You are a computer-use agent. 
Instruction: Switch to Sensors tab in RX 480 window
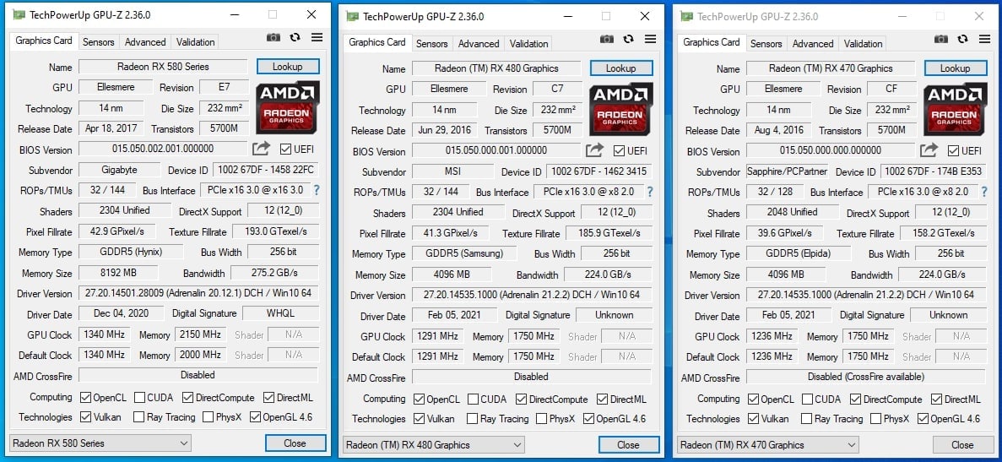coord(432,44)
